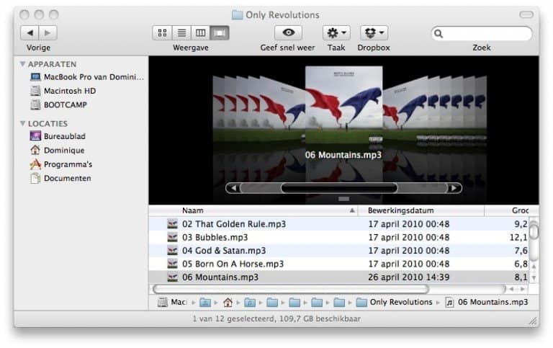
Task: Click the horizontal scroll left arrow
Action: click(511, 289)
